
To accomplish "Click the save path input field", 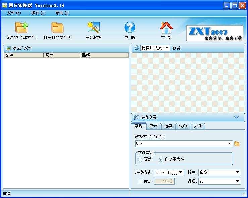I will tap(181, 144).
